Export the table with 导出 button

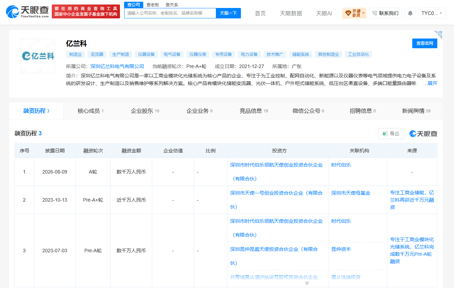(x=391, y=134)
